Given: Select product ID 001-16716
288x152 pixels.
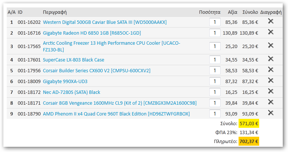Looking at the screenshot, I should tap(29, 33).
